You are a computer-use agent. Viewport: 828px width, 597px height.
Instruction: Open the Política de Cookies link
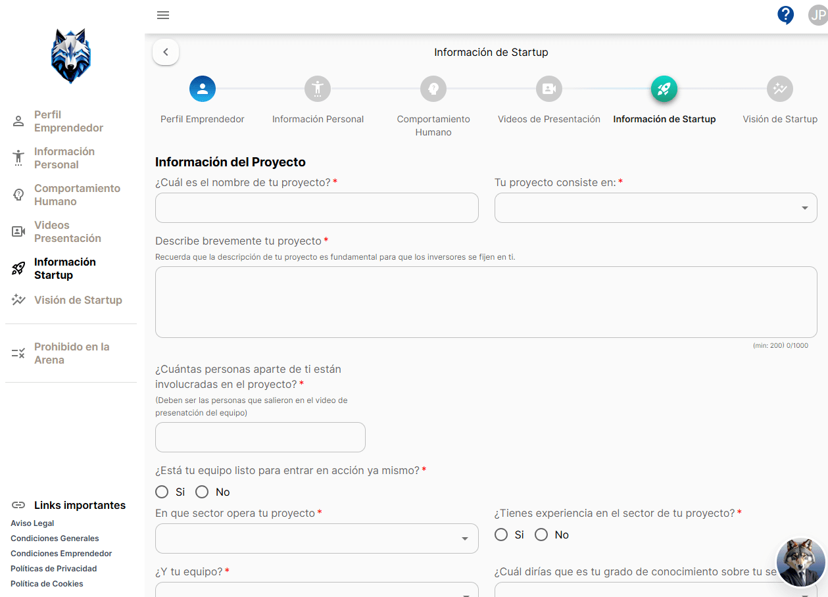pyautogui.click(x=47, y=584)
